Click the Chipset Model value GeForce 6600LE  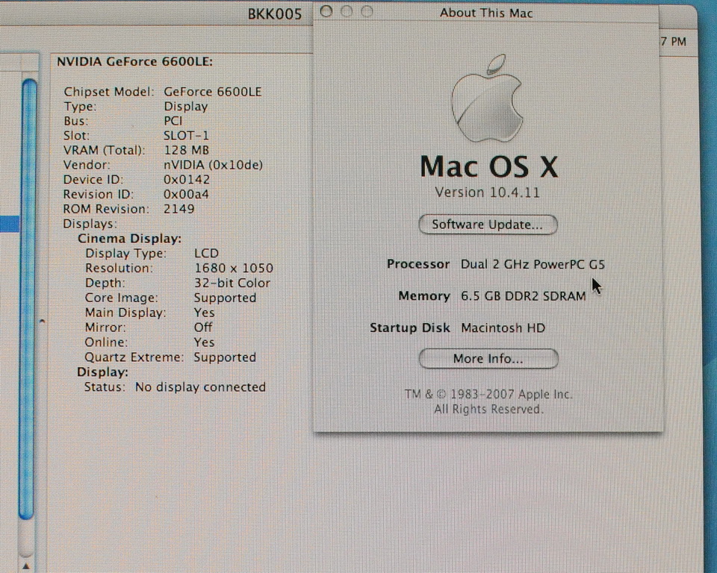213,92
